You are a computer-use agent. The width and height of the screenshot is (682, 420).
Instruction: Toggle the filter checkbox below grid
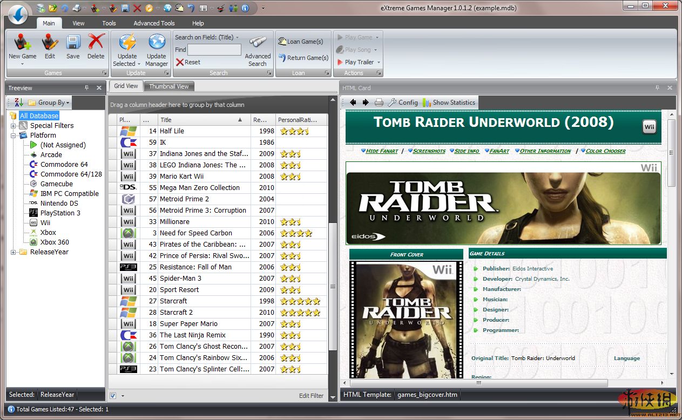113,396
